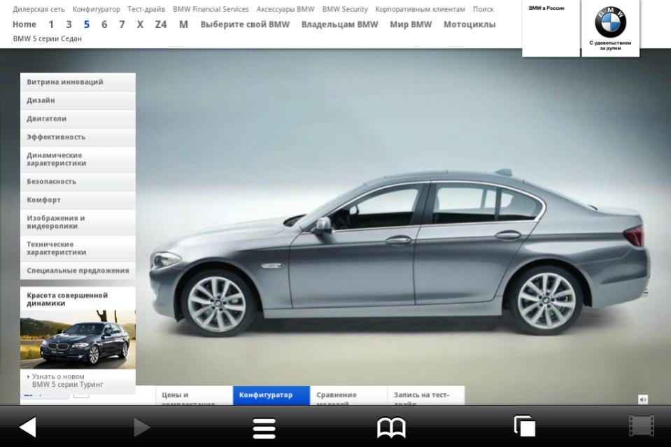Viewport: 671px width, 447px height.
Task: Open the BMW в России box
Action: tap(551, 28)
